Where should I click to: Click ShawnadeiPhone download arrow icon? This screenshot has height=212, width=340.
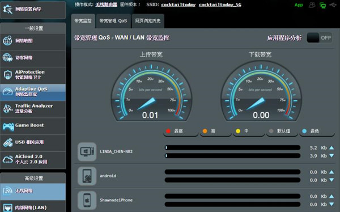(x=331, y=205)
